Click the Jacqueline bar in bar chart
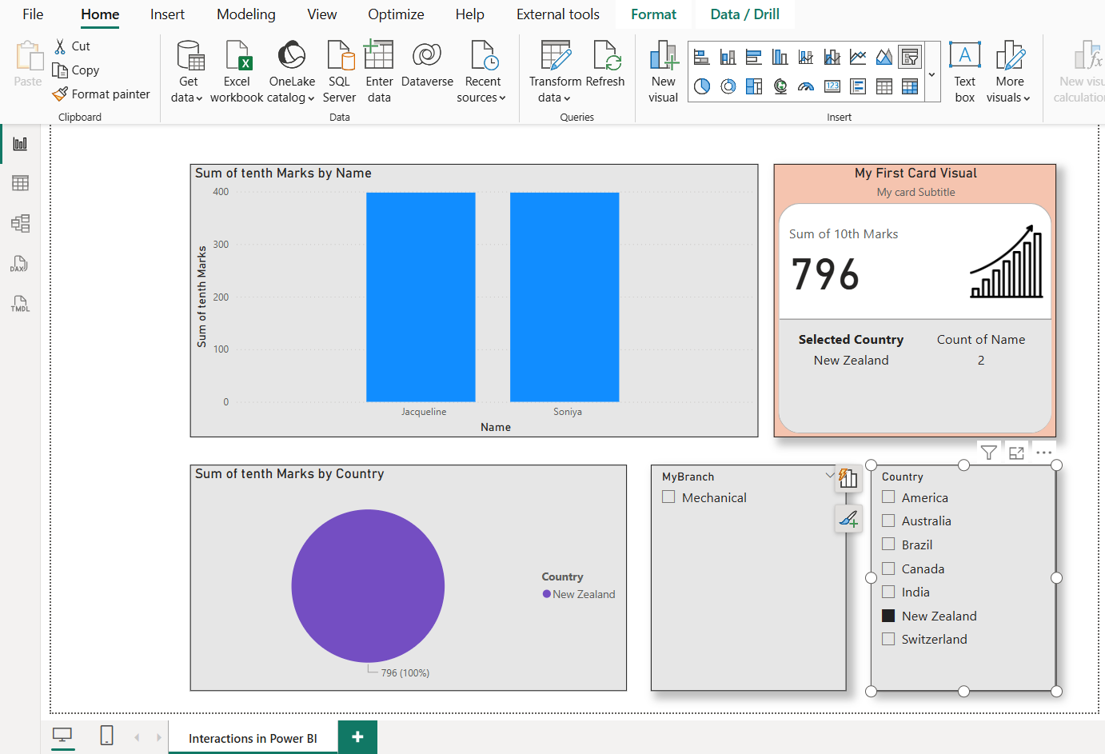The height and width of the screenshot is (754, 1105). (421, 297)
